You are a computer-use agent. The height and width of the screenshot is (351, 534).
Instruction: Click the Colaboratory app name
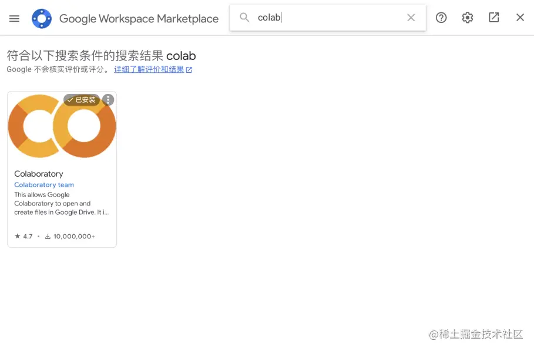point(39,174)
